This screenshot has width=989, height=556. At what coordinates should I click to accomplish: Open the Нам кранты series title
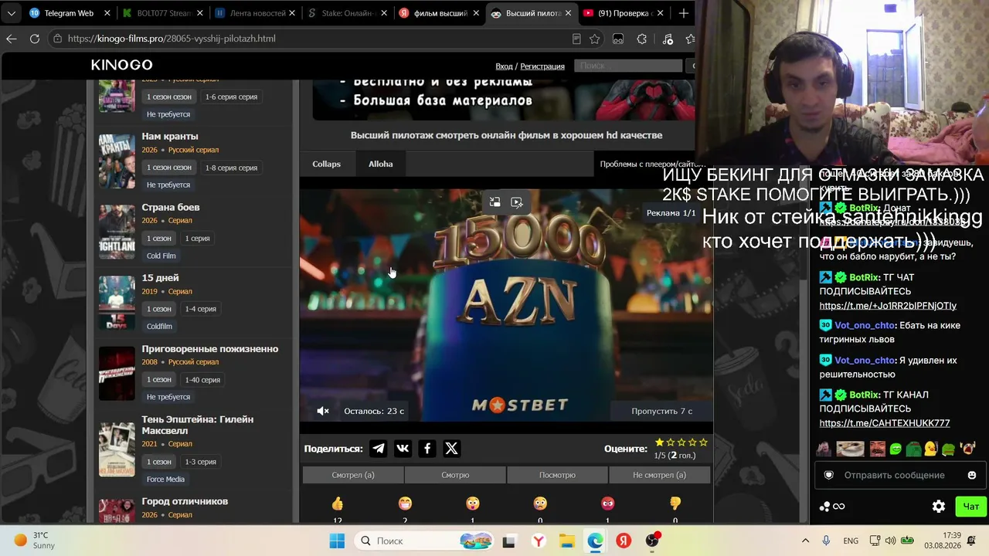point(170,136)
